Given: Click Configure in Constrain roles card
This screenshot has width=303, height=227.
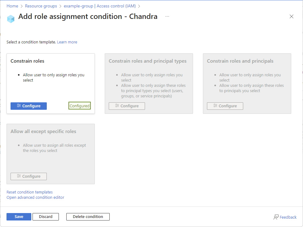Looking at the screenshot, I should [29, 106].
